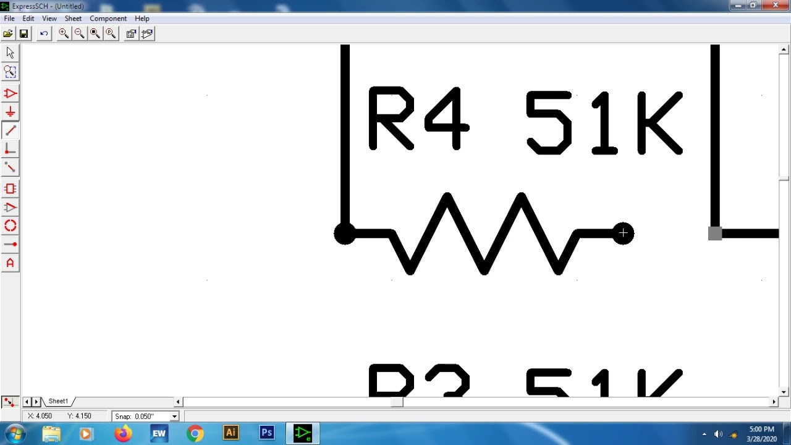Select the arrow pointer tool
791x445 pixels.
coord(10,53)
